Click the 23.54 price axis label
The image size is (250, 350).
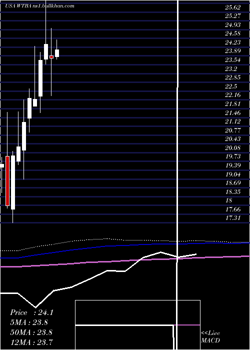(x=233, y=60)
